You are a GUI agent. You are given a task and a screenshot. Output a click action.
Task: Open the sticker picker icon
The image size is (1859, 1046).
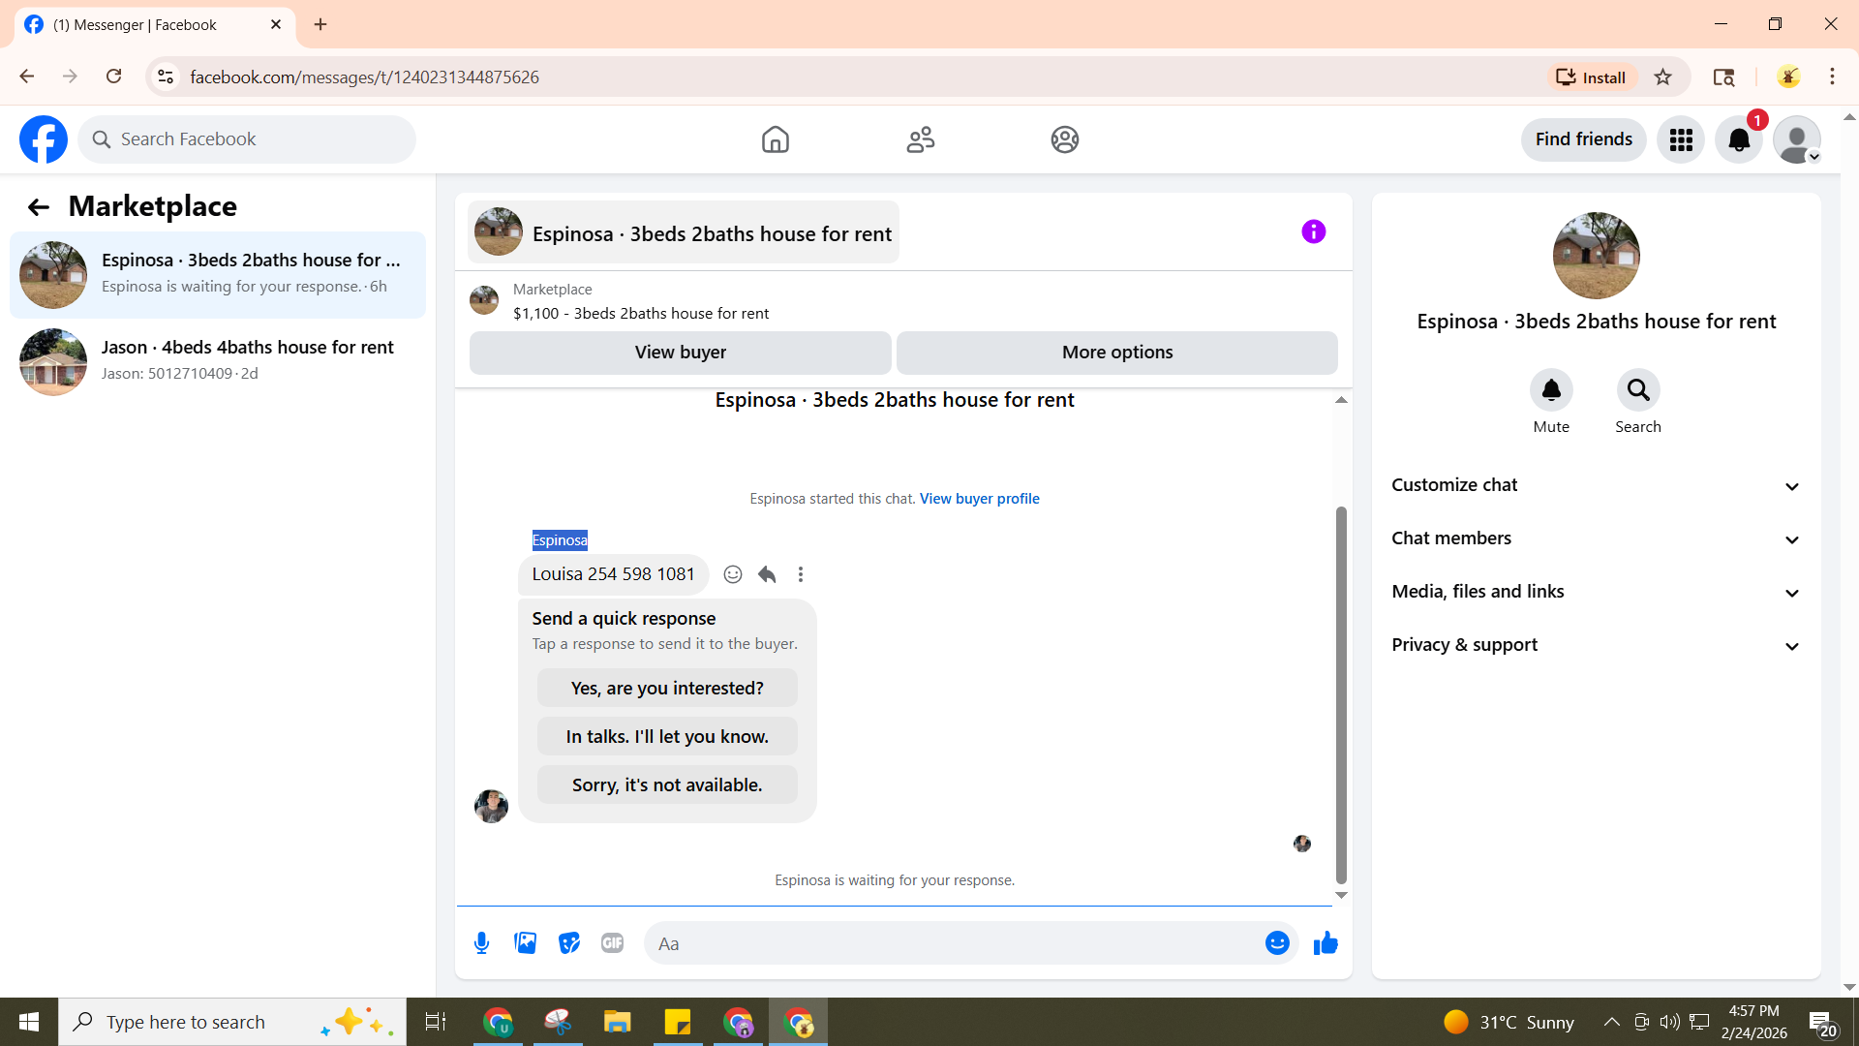tap(569, 943)
